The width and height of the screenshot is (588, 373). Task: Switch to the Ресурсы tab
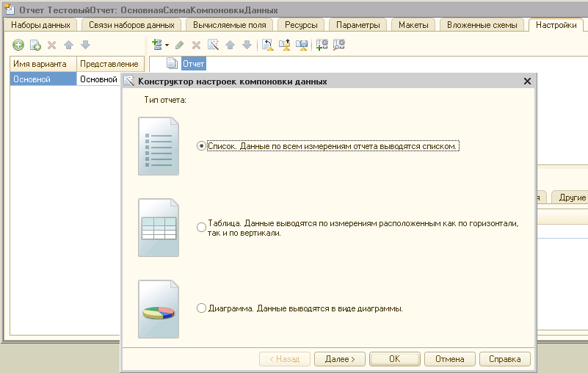(301, 25)
